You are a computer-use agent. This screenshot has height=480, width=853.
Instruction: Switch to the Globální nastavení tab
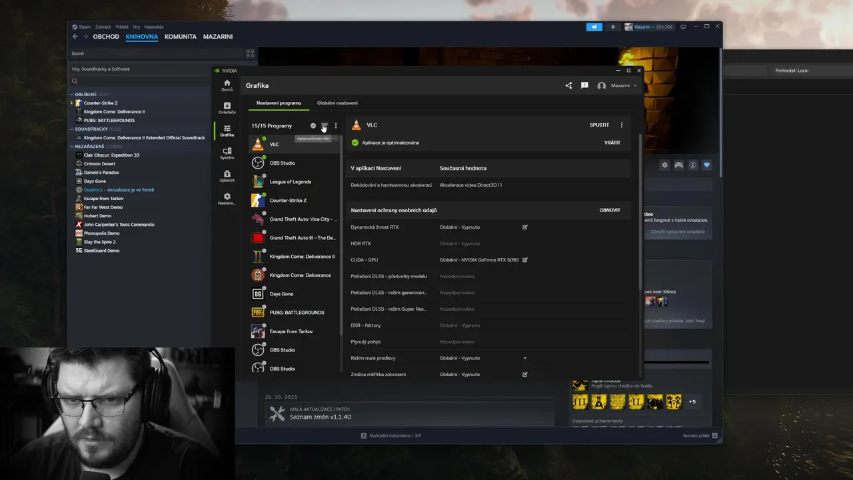(x=337, y=103)
